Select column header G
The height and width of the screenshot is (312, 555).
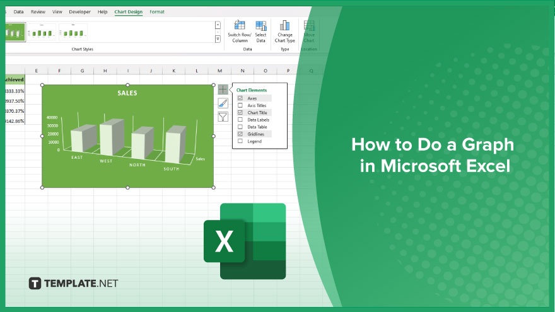82,71
